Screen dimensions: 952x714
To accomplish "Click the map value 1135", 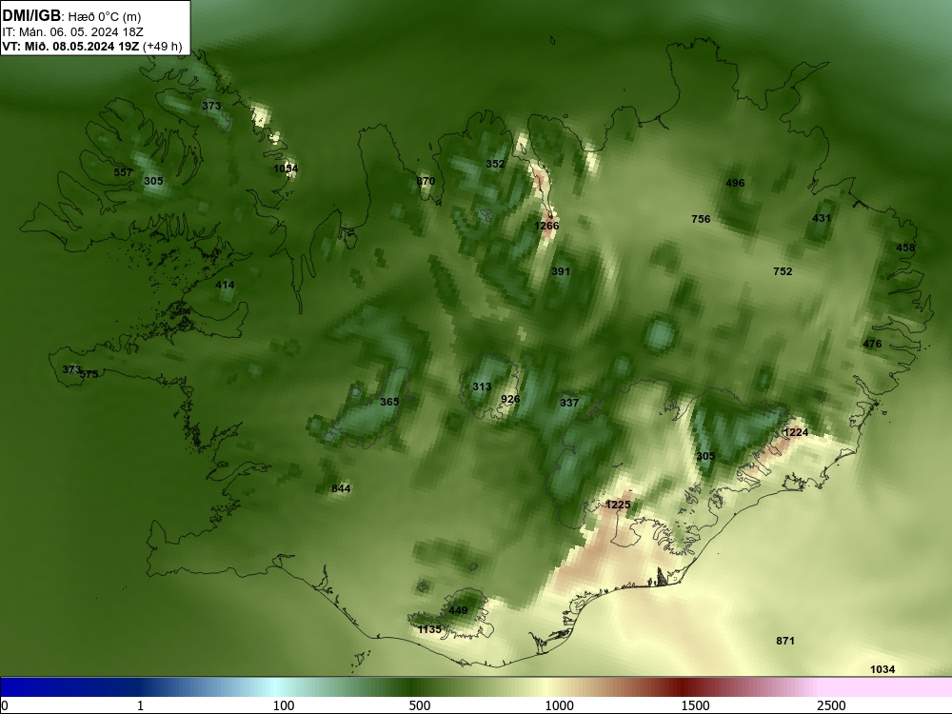I will point(430,629).
